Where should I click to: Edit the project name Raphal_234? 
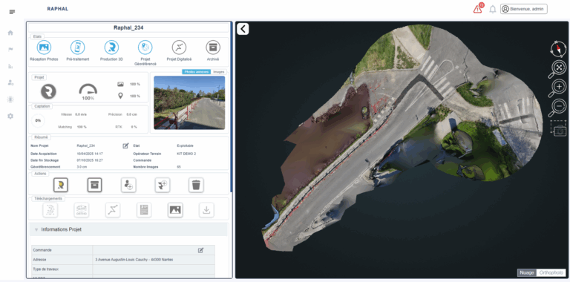pos(125,145)
